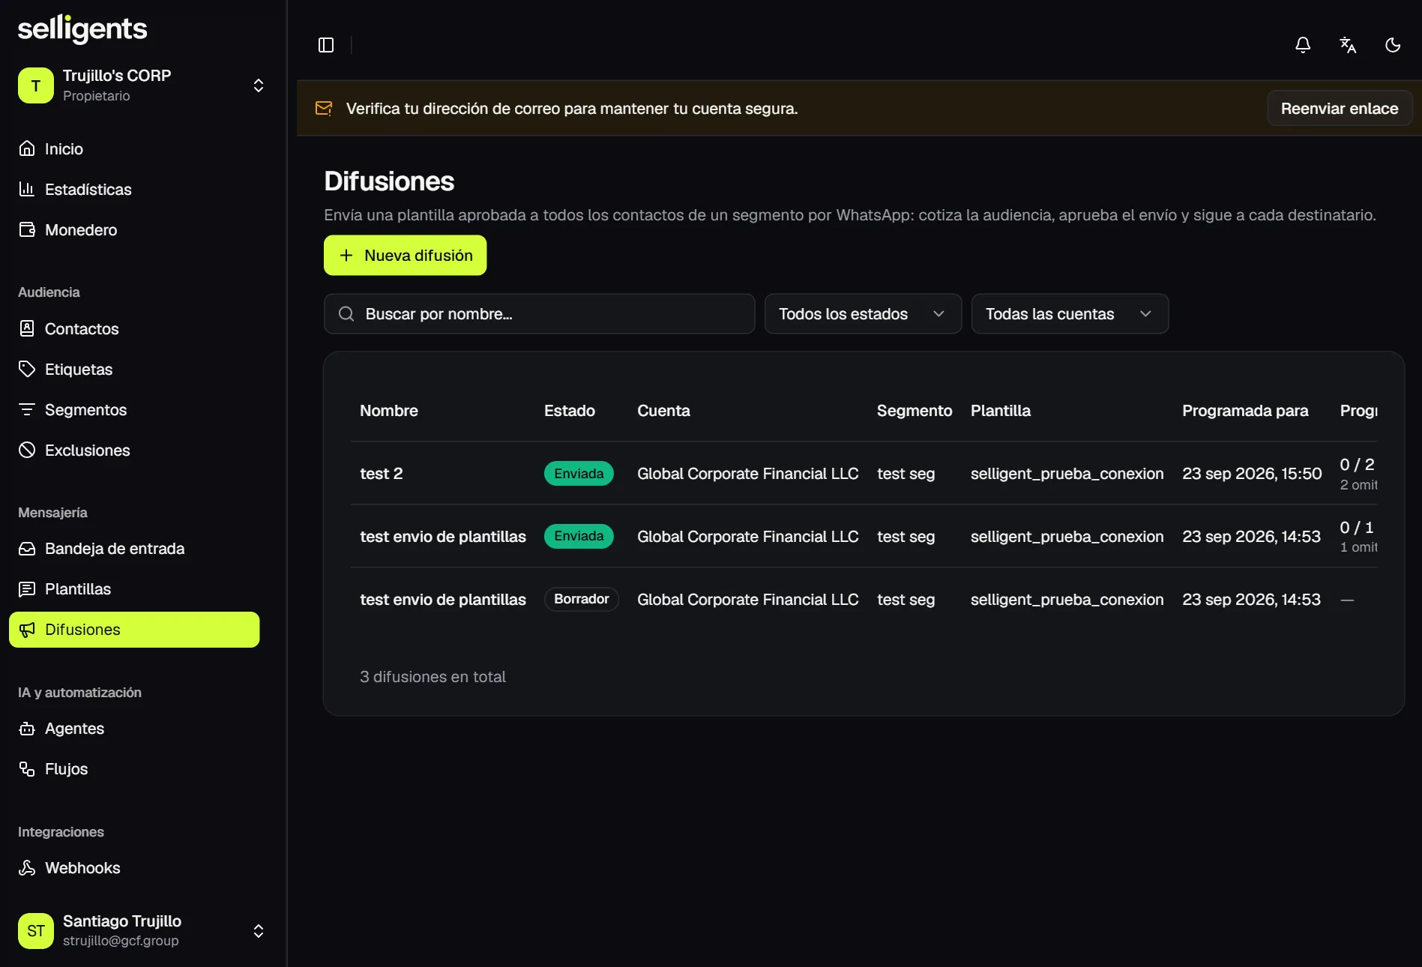Click the Plantillas message icon
The height and width of the screenshot is (967, 1422).
coord(27,589)
